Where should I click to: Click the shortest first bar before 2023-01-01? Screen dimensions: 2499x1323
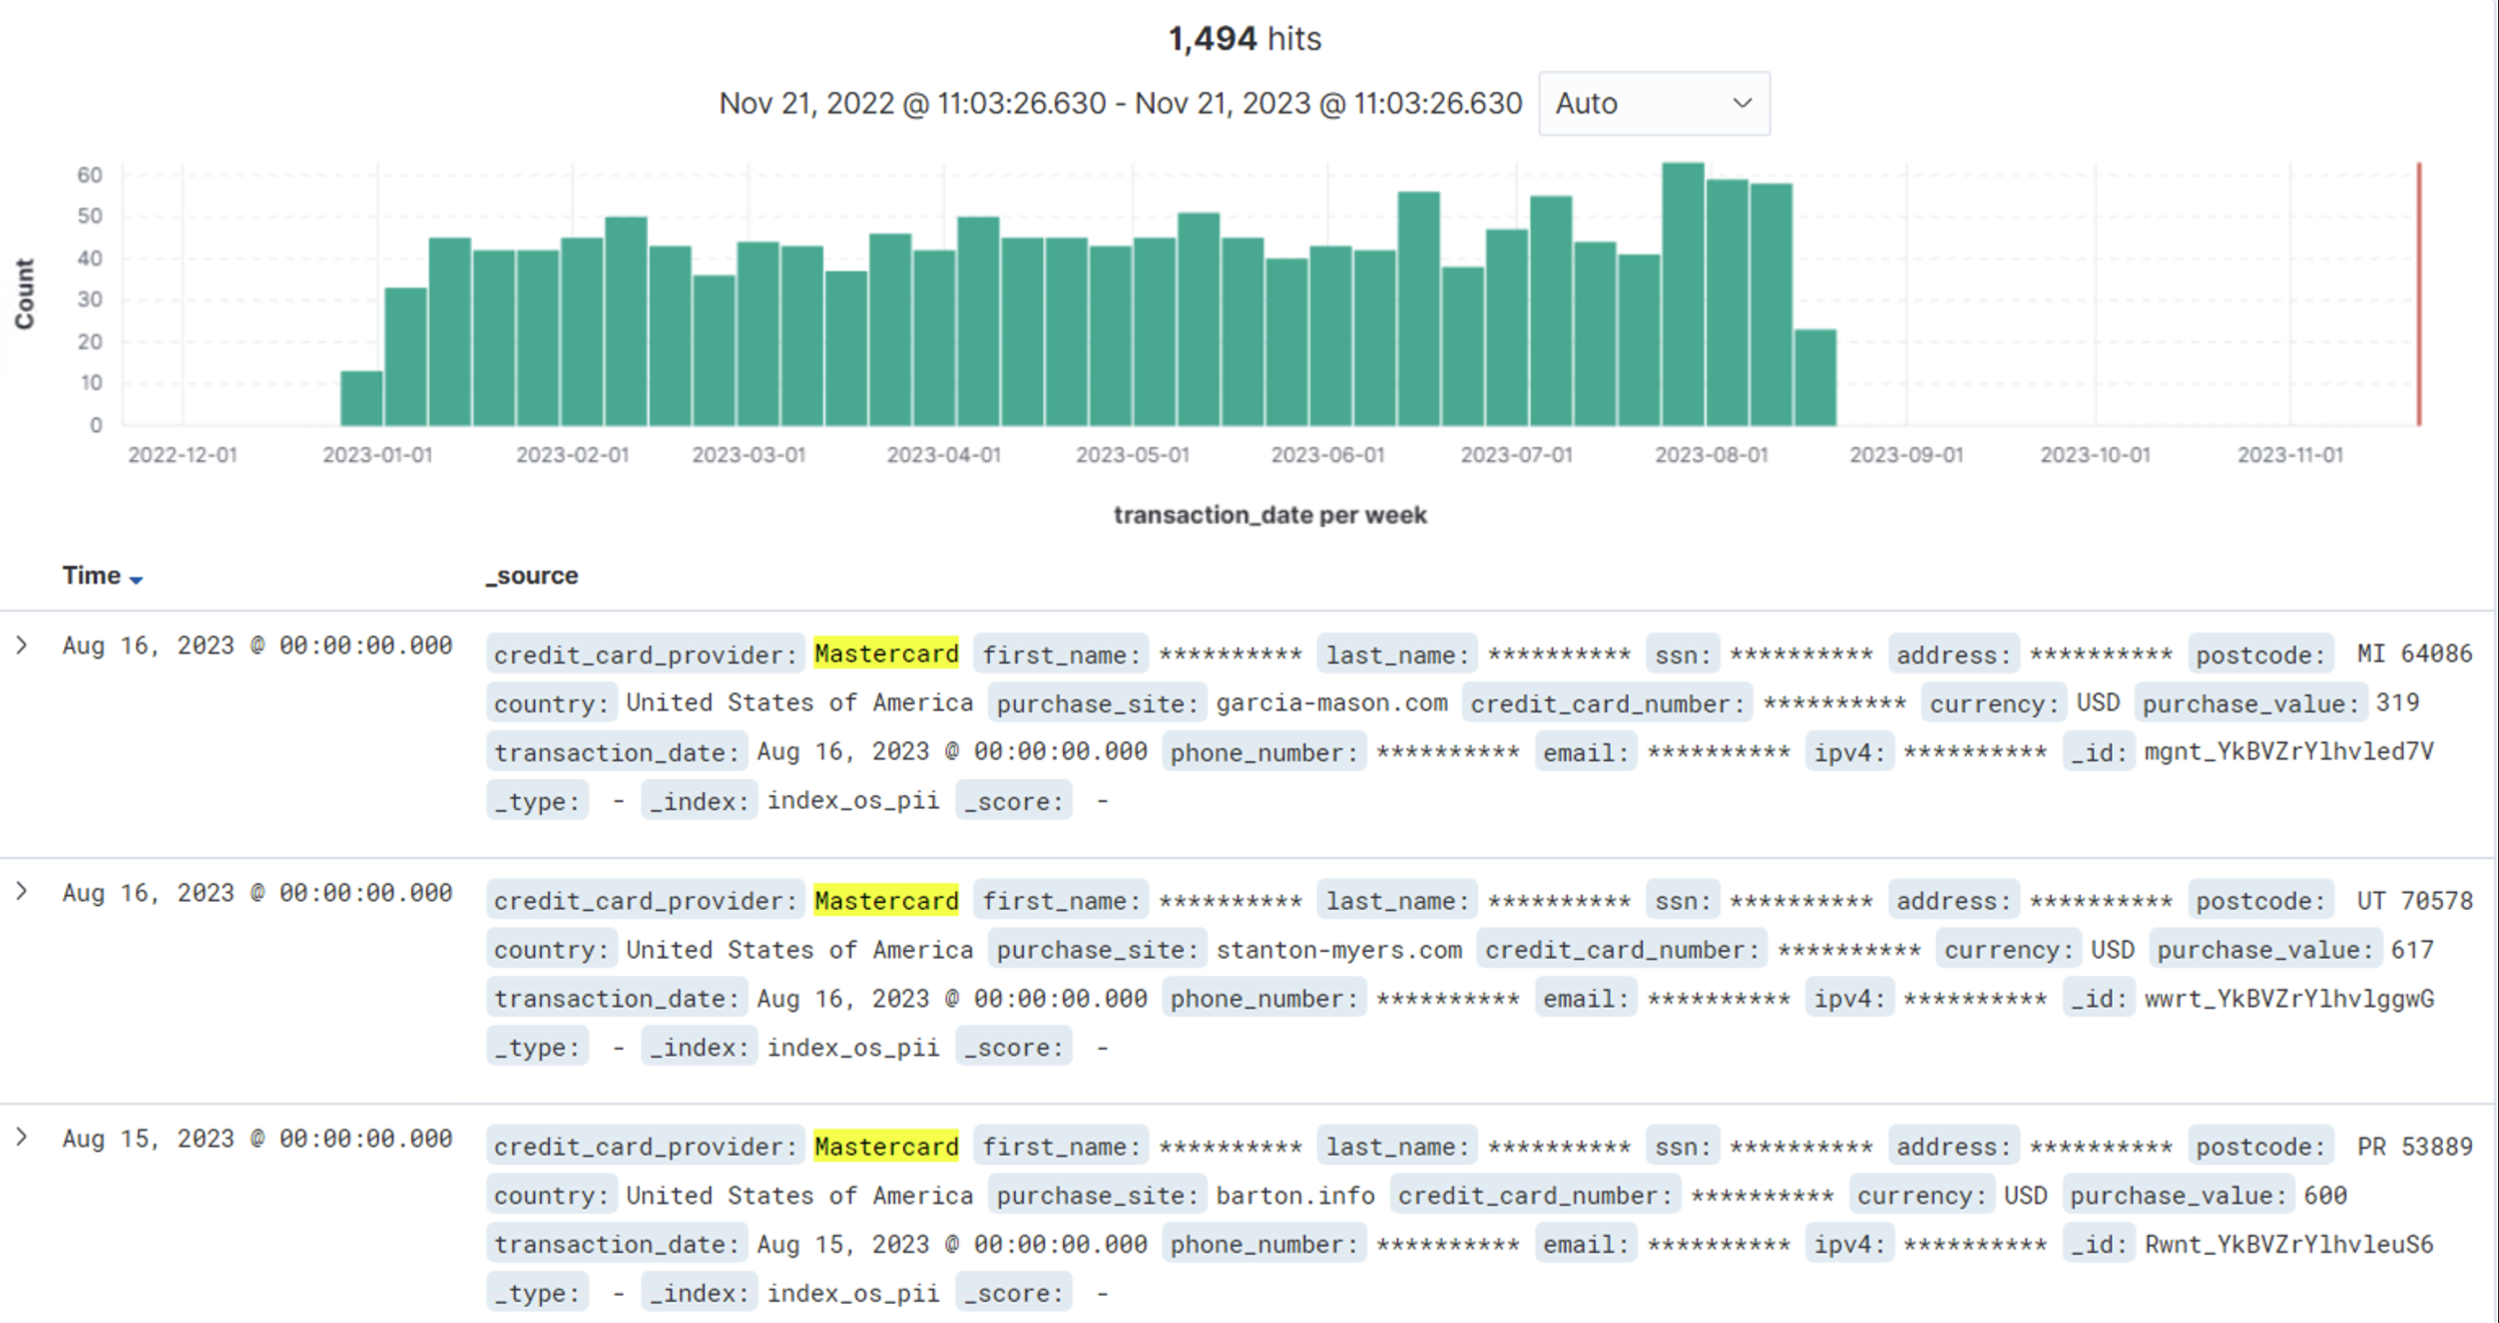(361, 399)
